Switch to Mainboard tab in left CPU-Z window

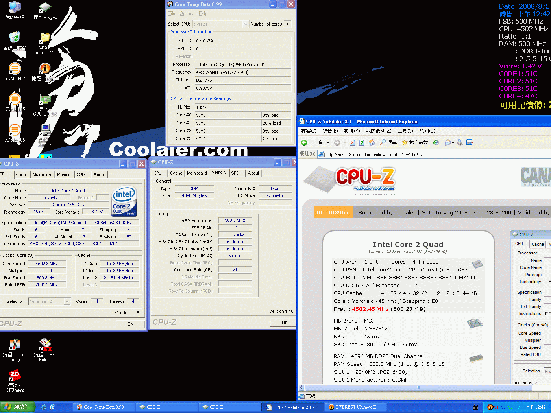pos(43,175)
